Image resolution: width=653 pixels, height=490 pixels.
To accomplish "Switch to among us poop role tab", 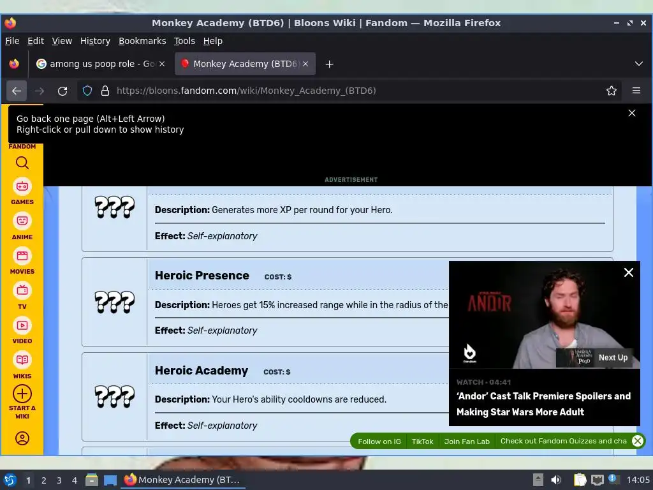I will [x=101, y=64].
